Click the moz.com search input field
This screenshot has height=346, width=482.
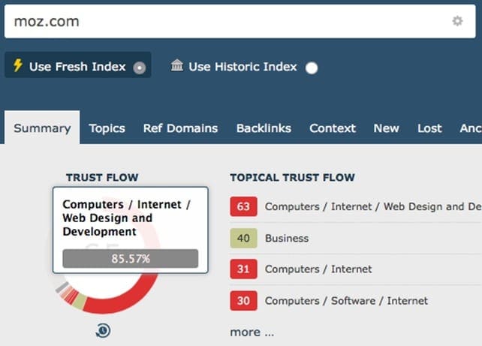tap(225, 21)
